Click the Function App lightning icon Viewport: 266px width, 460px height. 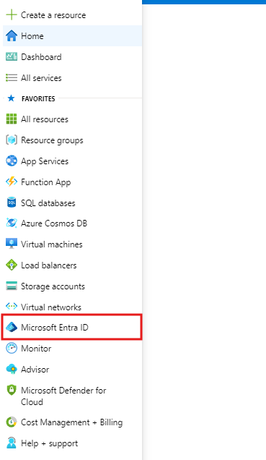[12, 182]
